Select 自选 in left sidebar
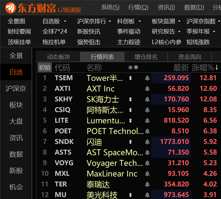The image size is (221, 199). (x=16, y=72)
